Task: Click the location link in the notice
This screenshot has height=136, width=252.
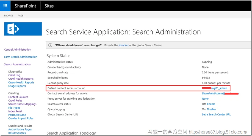Action: tap(124, 45)
